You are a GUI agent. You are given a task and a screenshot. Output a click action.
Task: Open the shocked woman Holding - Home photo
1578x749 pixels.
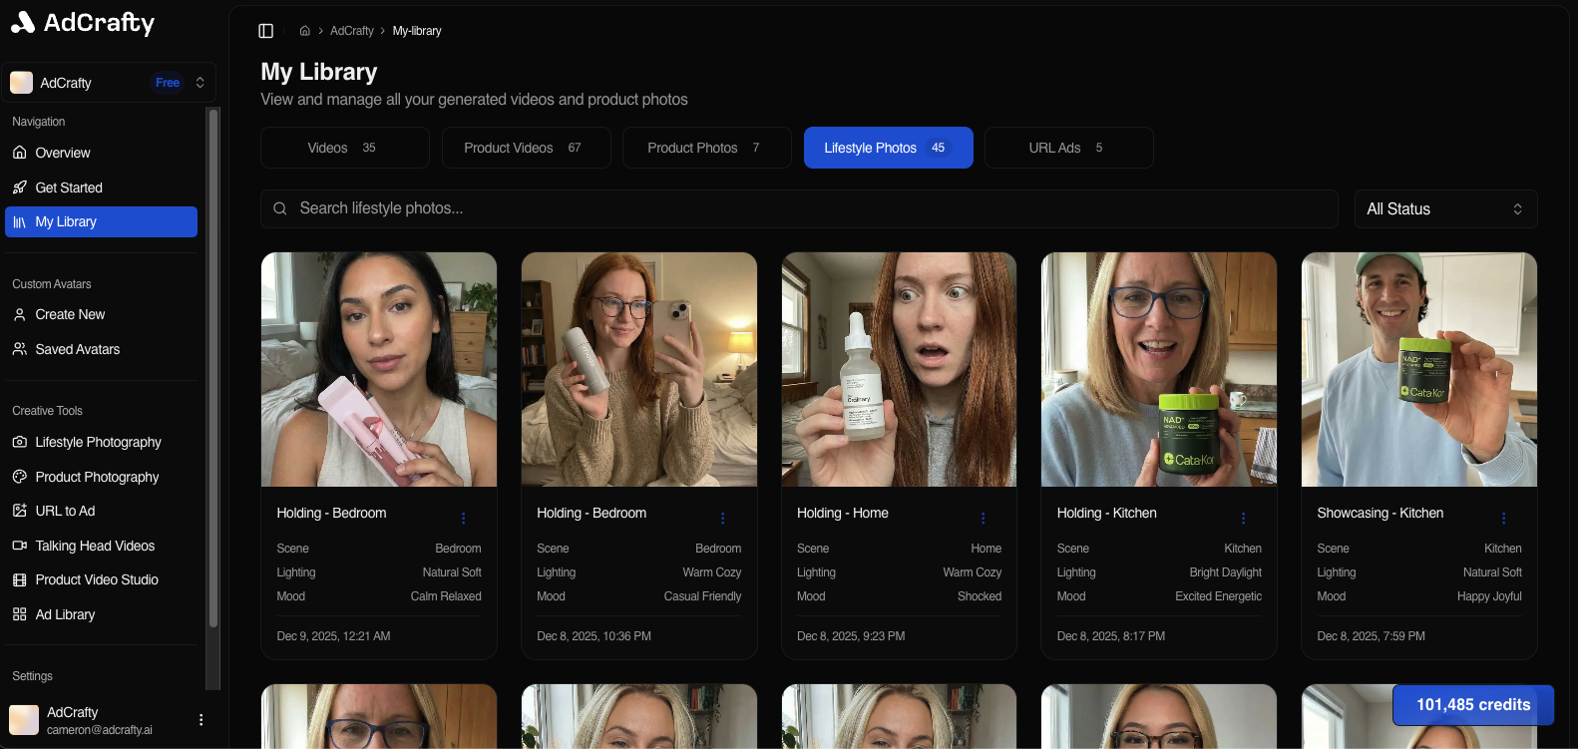(900, 369)
